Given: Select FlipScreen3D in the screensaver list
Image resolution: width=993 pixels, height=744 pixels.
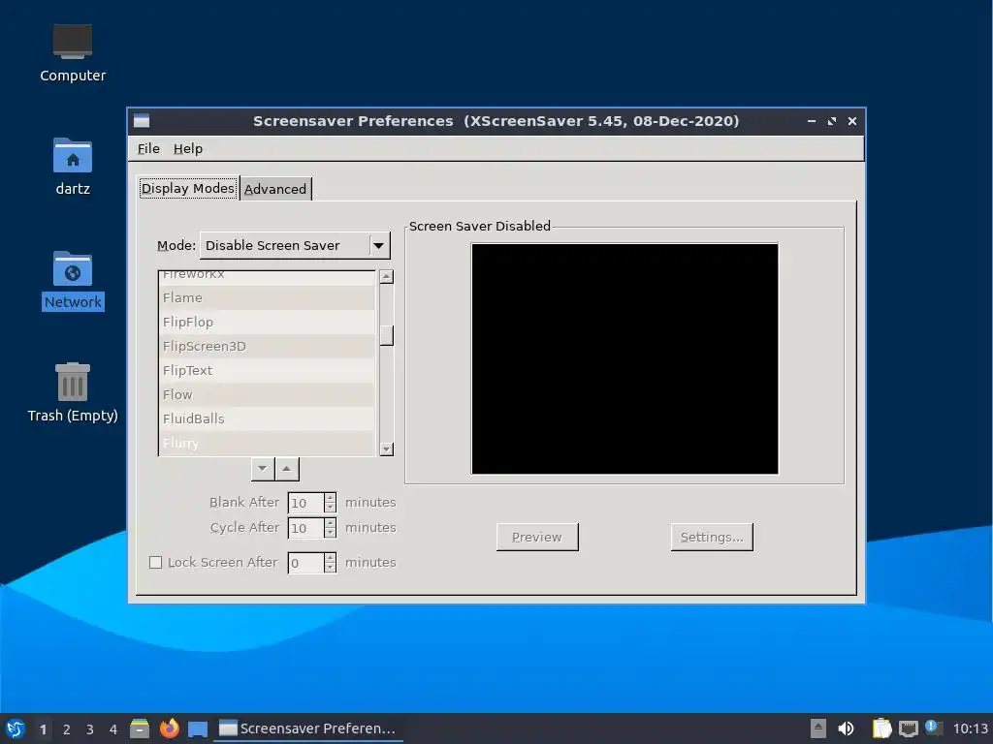Looking at the screenshot, I should coord(268,346).
